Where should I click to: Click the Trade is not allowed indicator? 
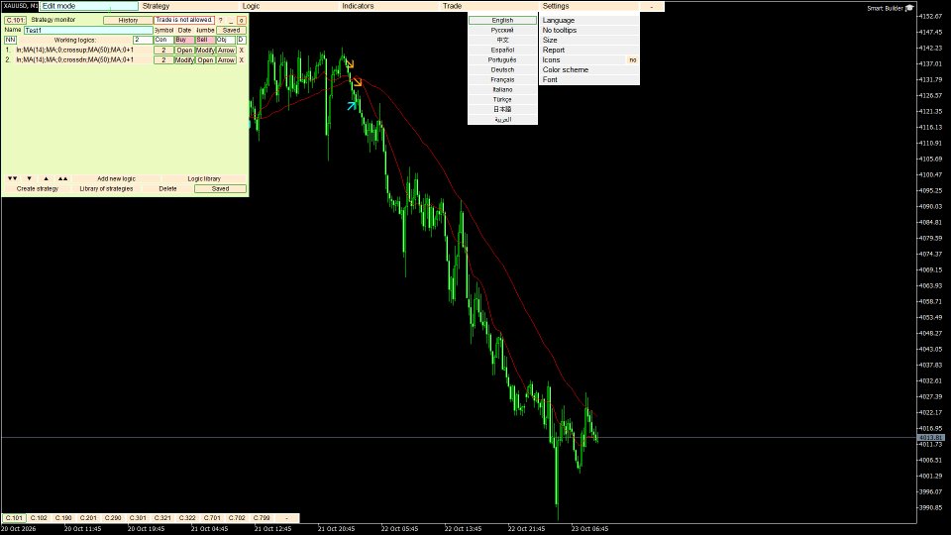click(184, 20)
